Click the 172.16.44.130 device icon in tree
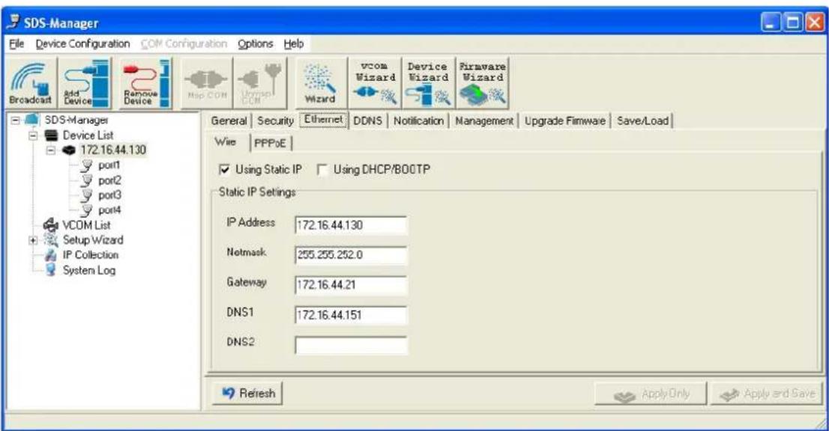829x431 pixels. click(69, 150)
